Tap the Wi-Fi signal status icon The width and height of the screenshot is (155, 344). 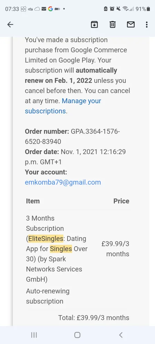126,9
